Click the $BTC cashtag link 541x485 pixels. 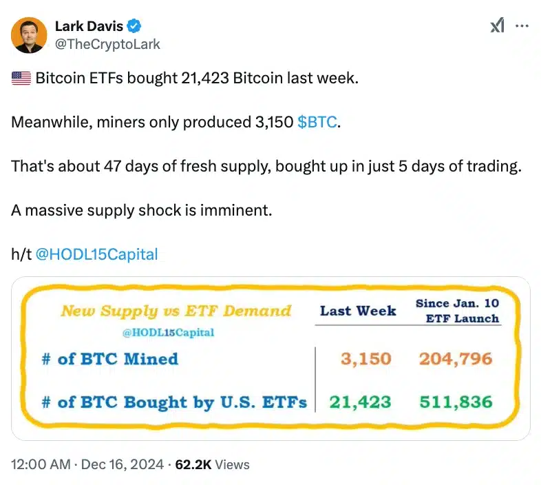coord(317,123)
